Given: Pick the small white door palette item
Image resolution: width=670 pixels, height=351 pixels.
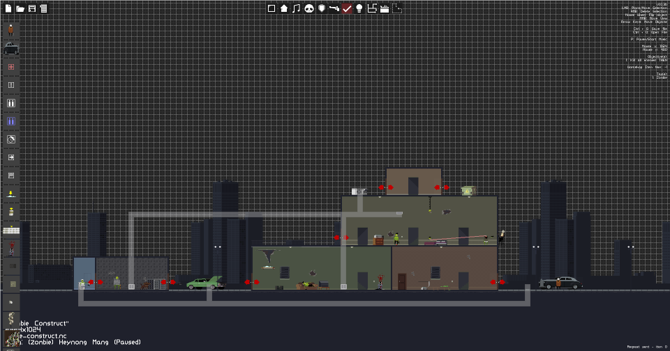Looking at the screenshot, I should click(11, 85).
